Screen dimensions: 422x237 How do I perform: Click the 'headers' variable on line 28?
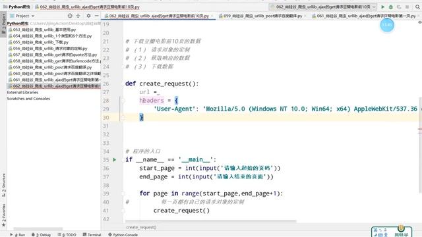152,101
